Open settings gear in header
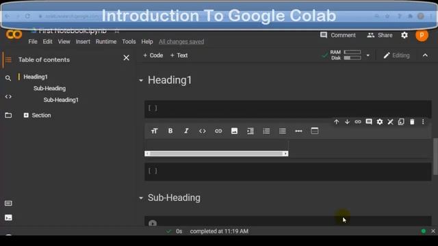Viewport: 438px width, 246px height. point(404,35)
